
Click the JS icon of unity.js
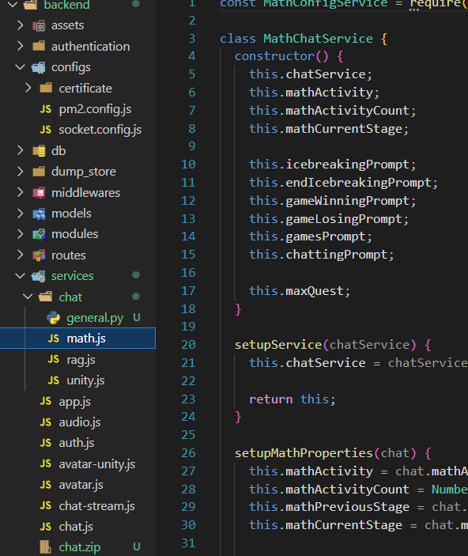tap(54, 380)
